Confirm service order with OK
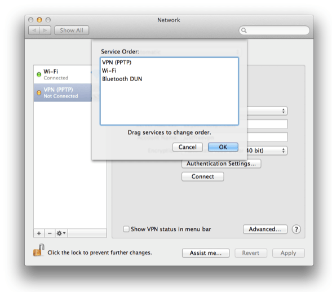The image size is (332, 292). click(223, 147)
